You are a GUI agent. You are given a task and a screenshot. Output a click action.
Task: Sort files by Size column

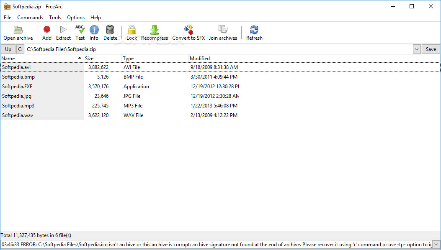pos(103,59)
